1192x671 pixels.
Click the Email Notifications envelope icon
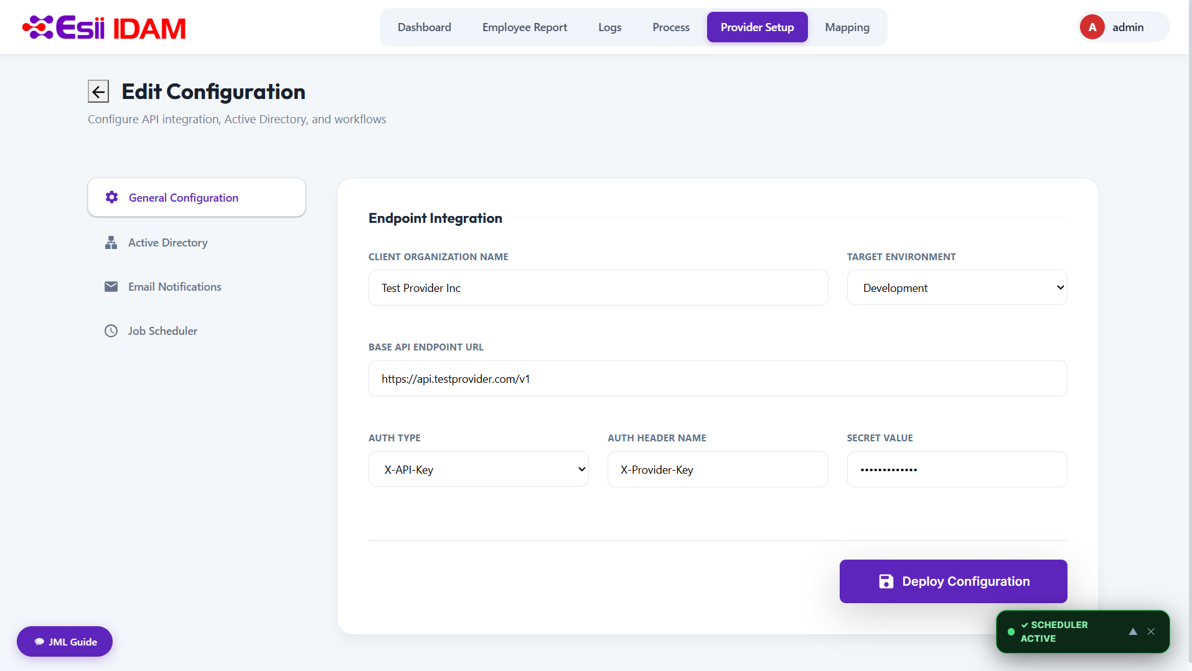111,287
